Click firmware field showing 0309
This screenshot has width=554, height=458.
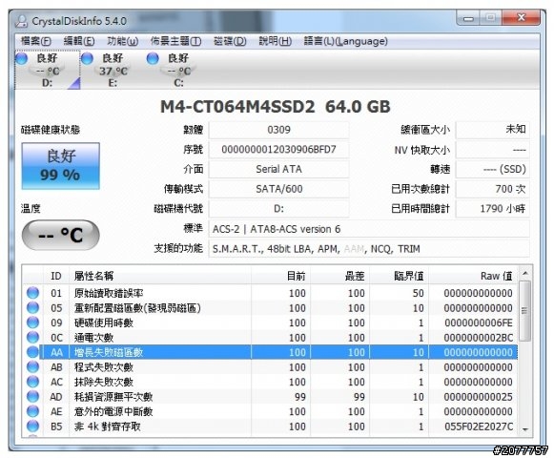[278, 130]
